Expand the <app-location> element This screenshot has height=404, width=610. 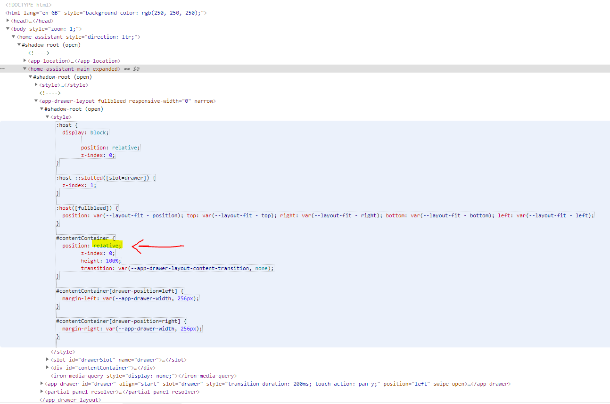(x=25, y=60)
